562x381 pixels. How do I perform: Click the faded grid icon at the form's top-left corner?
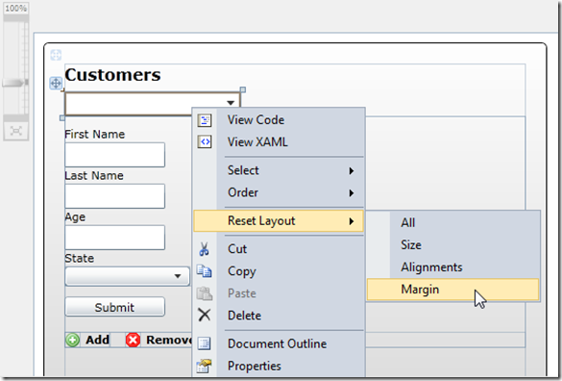pyautogui.click(x=56, y=55)
